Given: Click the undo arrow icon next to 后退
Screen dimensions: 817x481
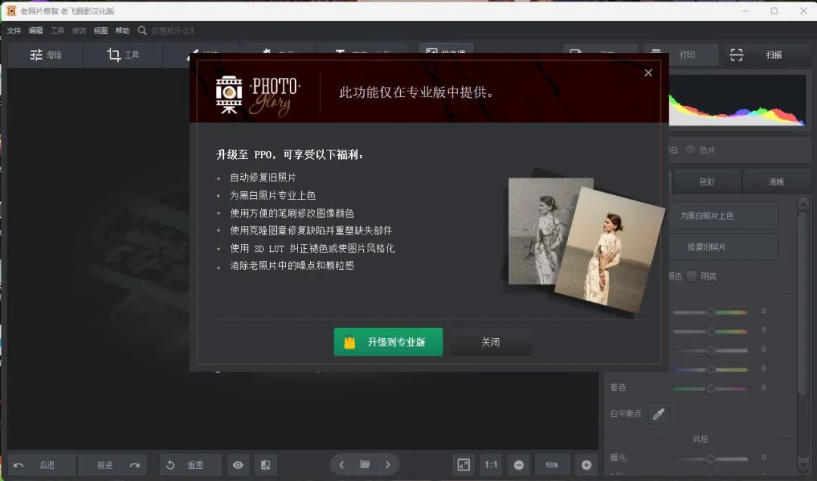Looking at the screenshot, I should click(19, 465).
